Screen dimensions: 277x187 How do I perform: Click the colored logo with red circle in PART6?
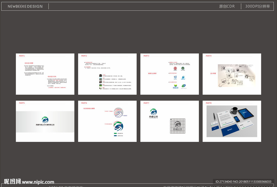click(118, 126)
